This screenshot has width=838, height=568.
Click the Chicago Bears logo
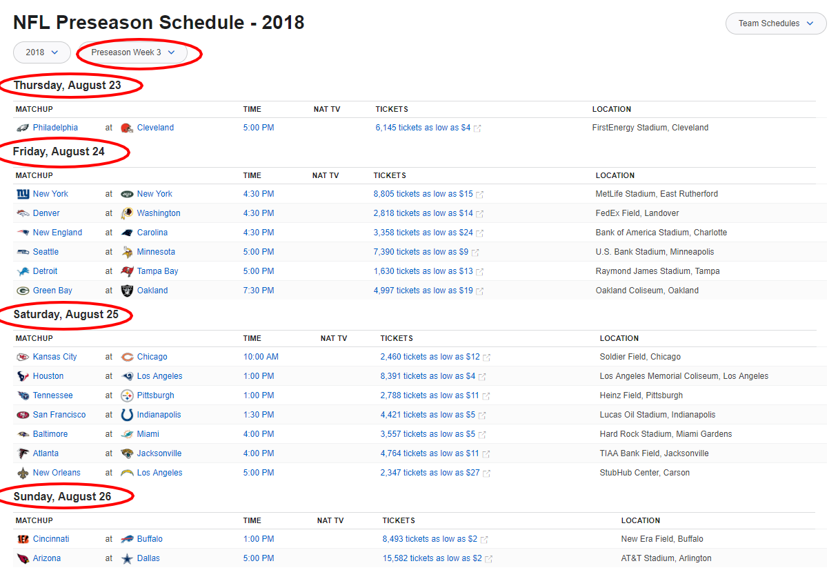click(x=126, y=357)
